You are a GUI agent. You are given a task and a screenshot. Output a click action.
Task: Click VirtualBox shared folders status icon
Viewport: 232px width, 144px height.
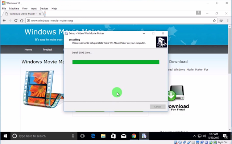[193, 143]
